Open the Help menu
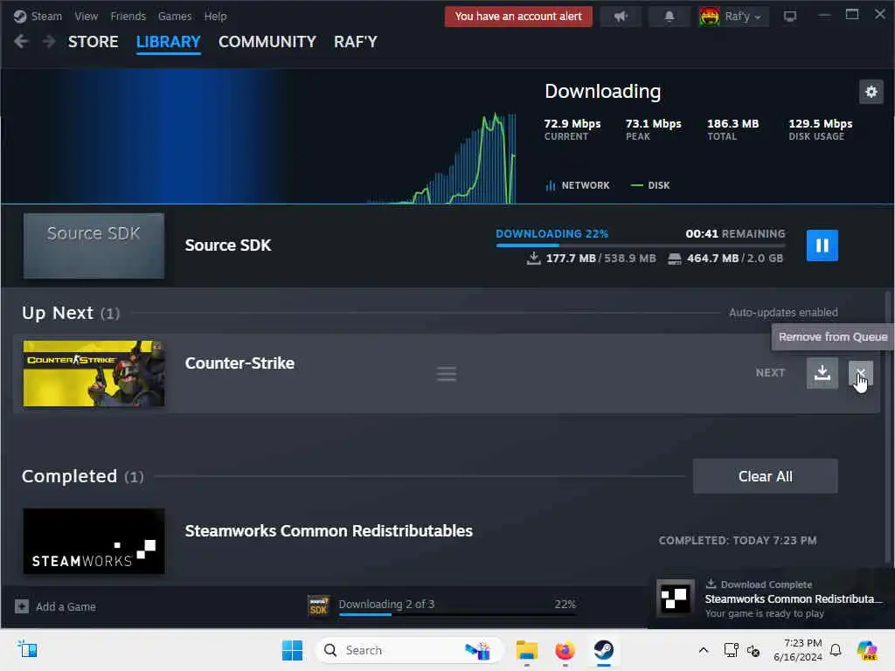Image resolution: width=895 pixels, height=671 pixels. [x=215, y=16]
